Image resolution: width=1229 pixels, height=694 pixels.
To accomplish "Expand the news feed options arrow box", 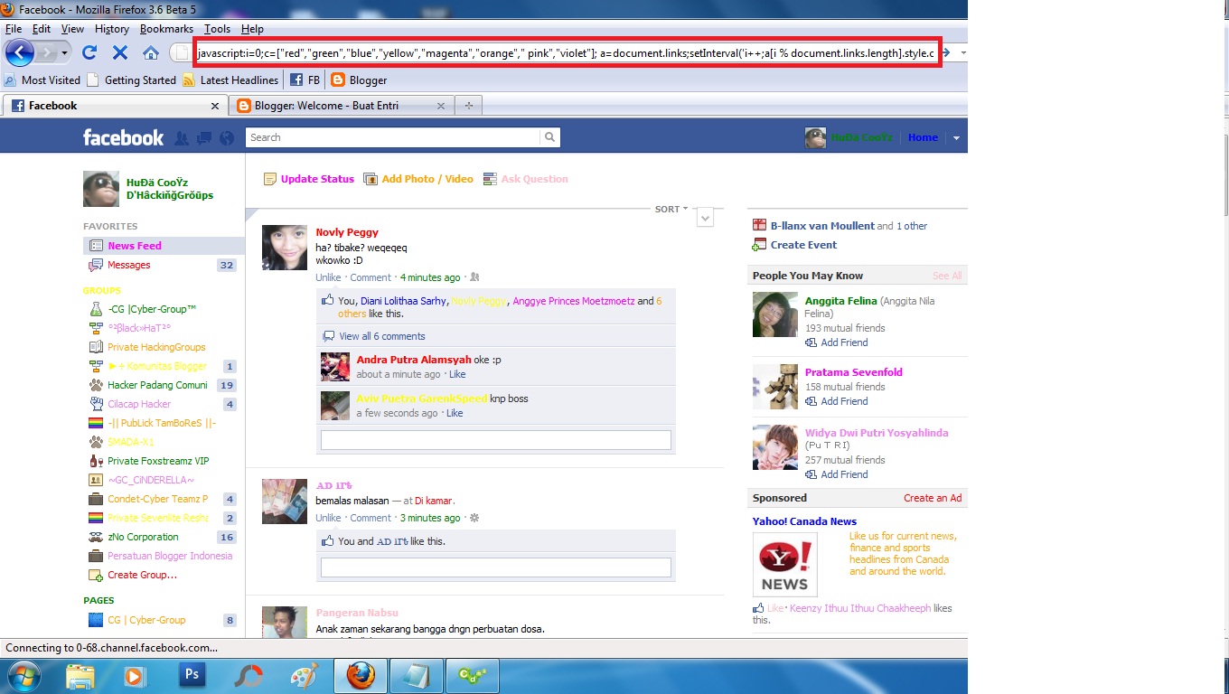I will point(706,217).
